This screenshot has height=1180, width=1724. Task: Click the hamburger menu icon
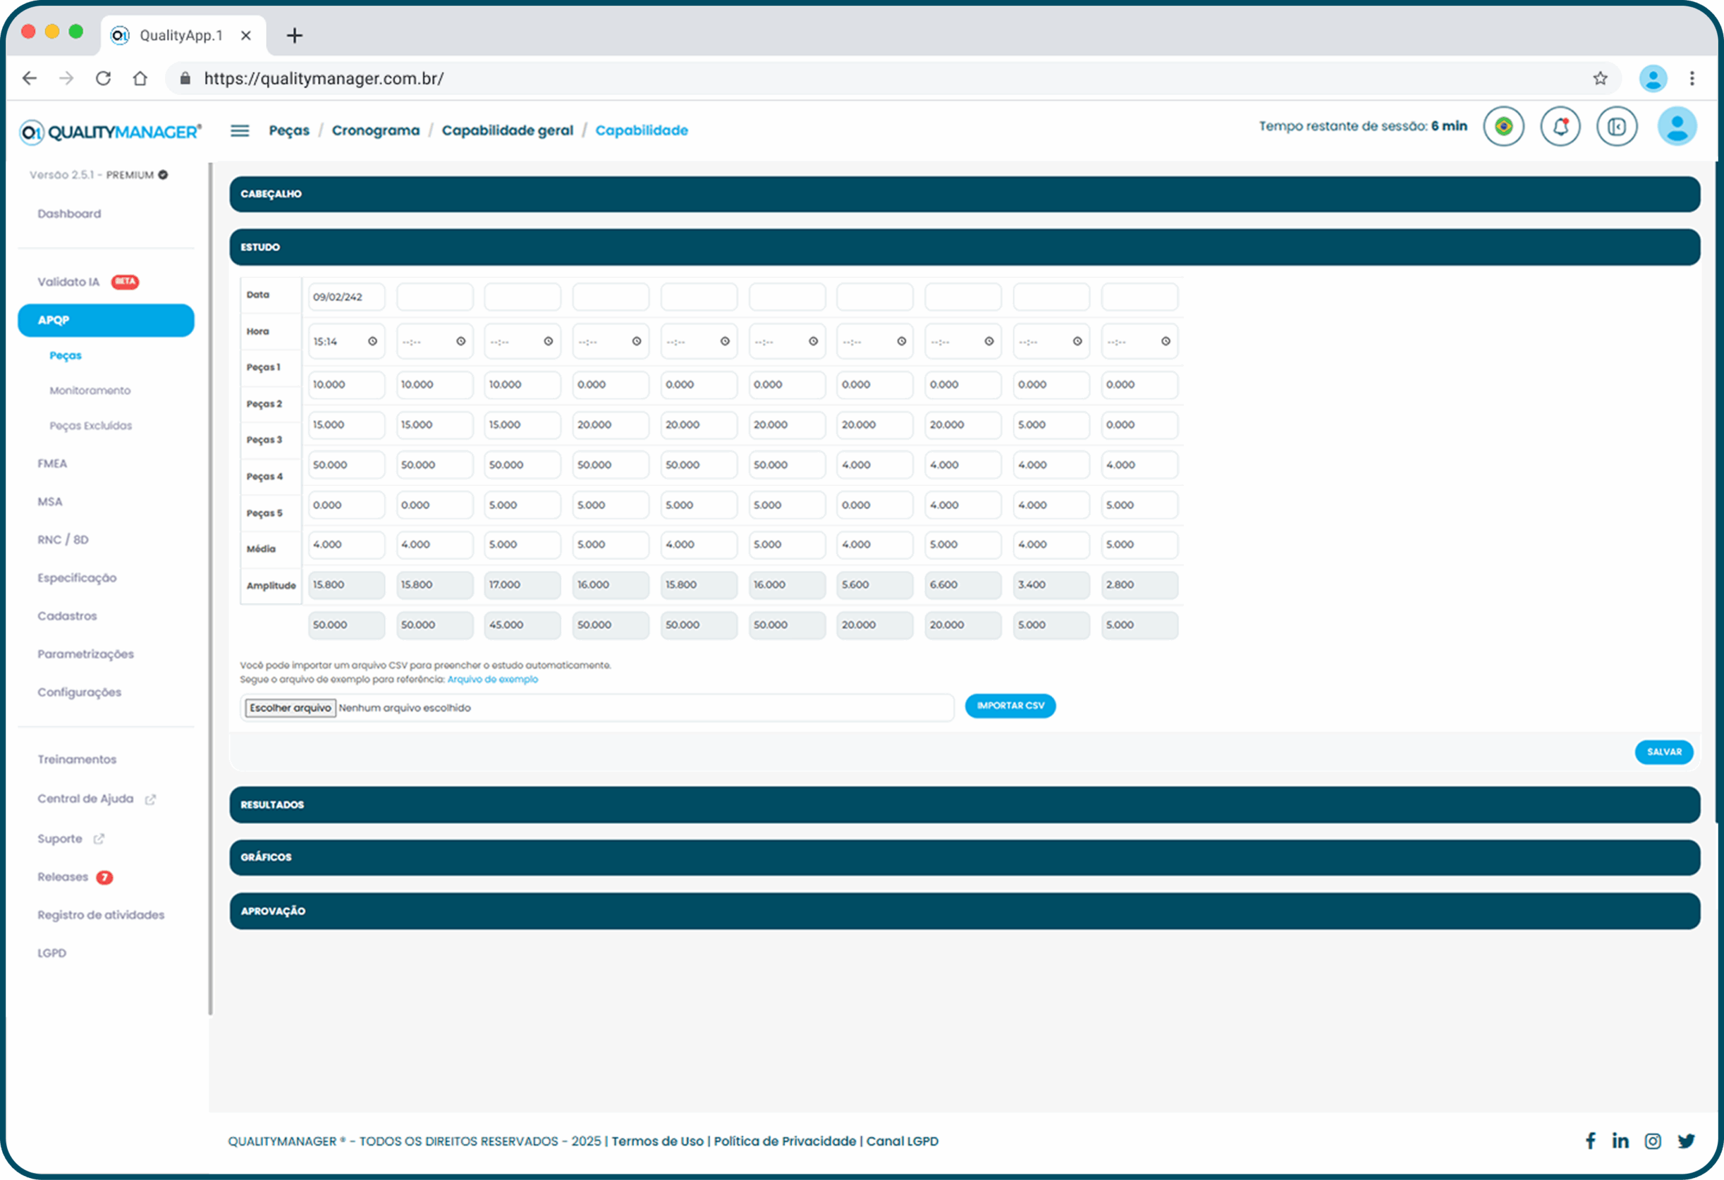coord(240,131)
